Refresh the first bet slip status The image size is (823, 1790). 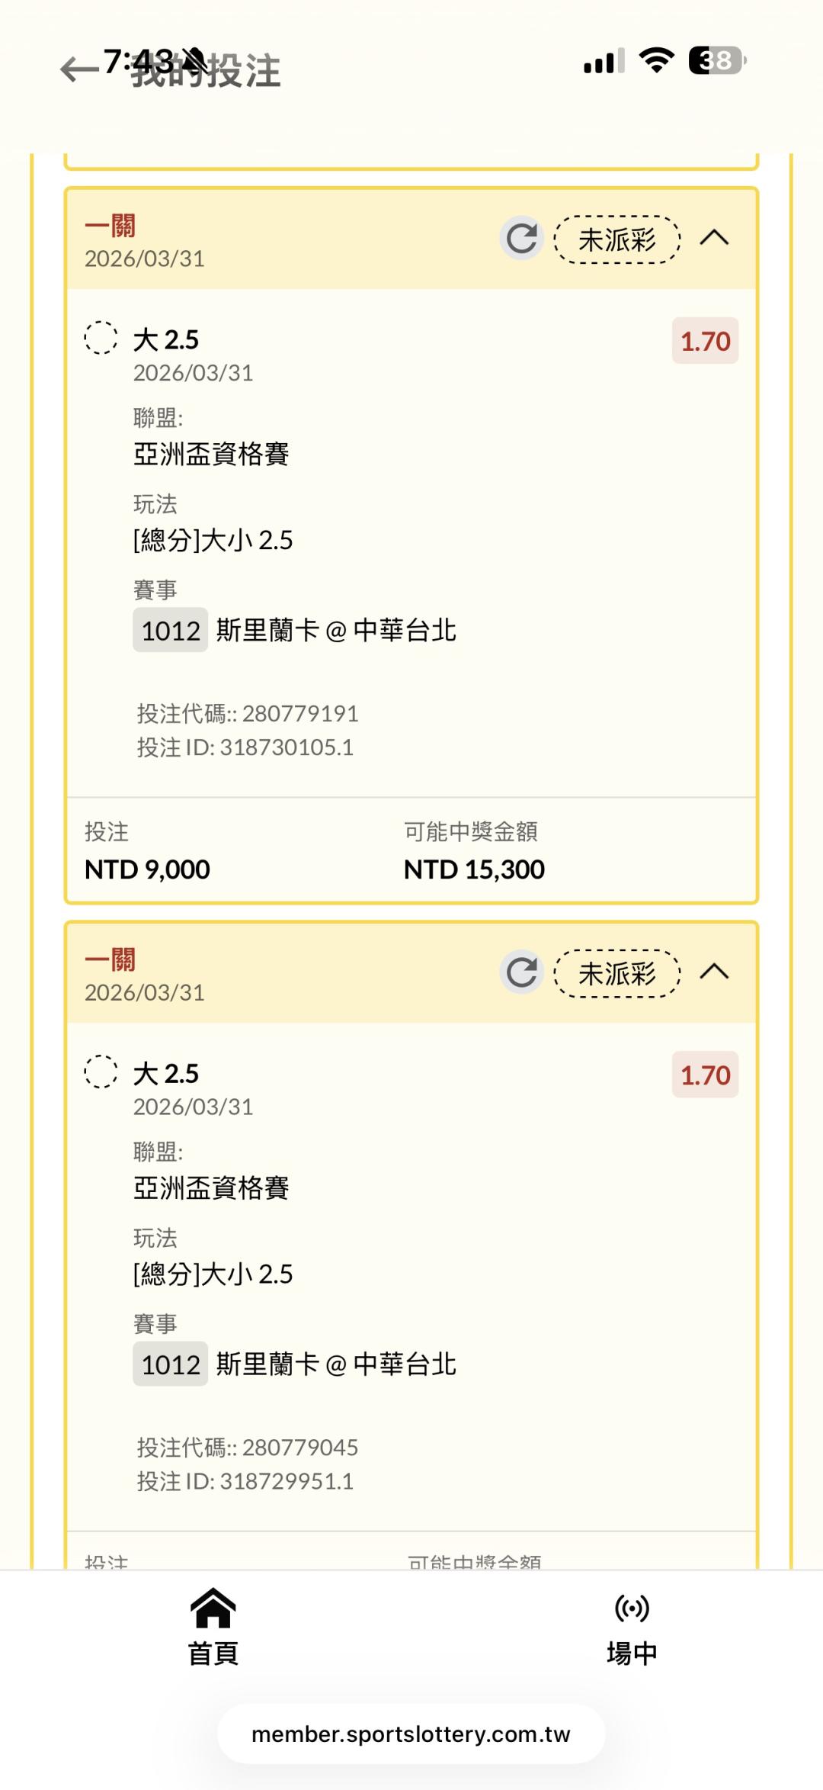tap(521, 239)
